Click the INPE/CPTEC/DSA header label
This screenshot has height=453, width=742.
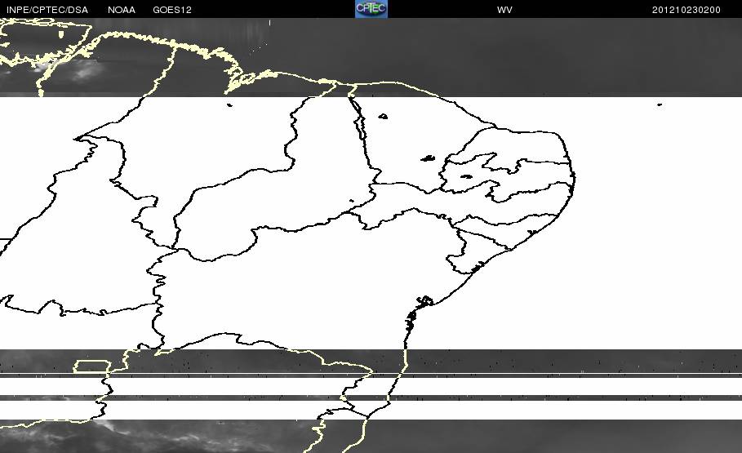pyautogui.click(x=47, y=10)
